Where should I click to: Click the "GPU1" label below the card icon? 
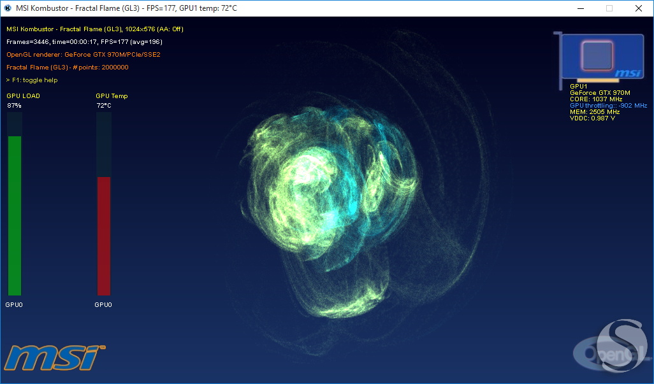pos(579,87)
